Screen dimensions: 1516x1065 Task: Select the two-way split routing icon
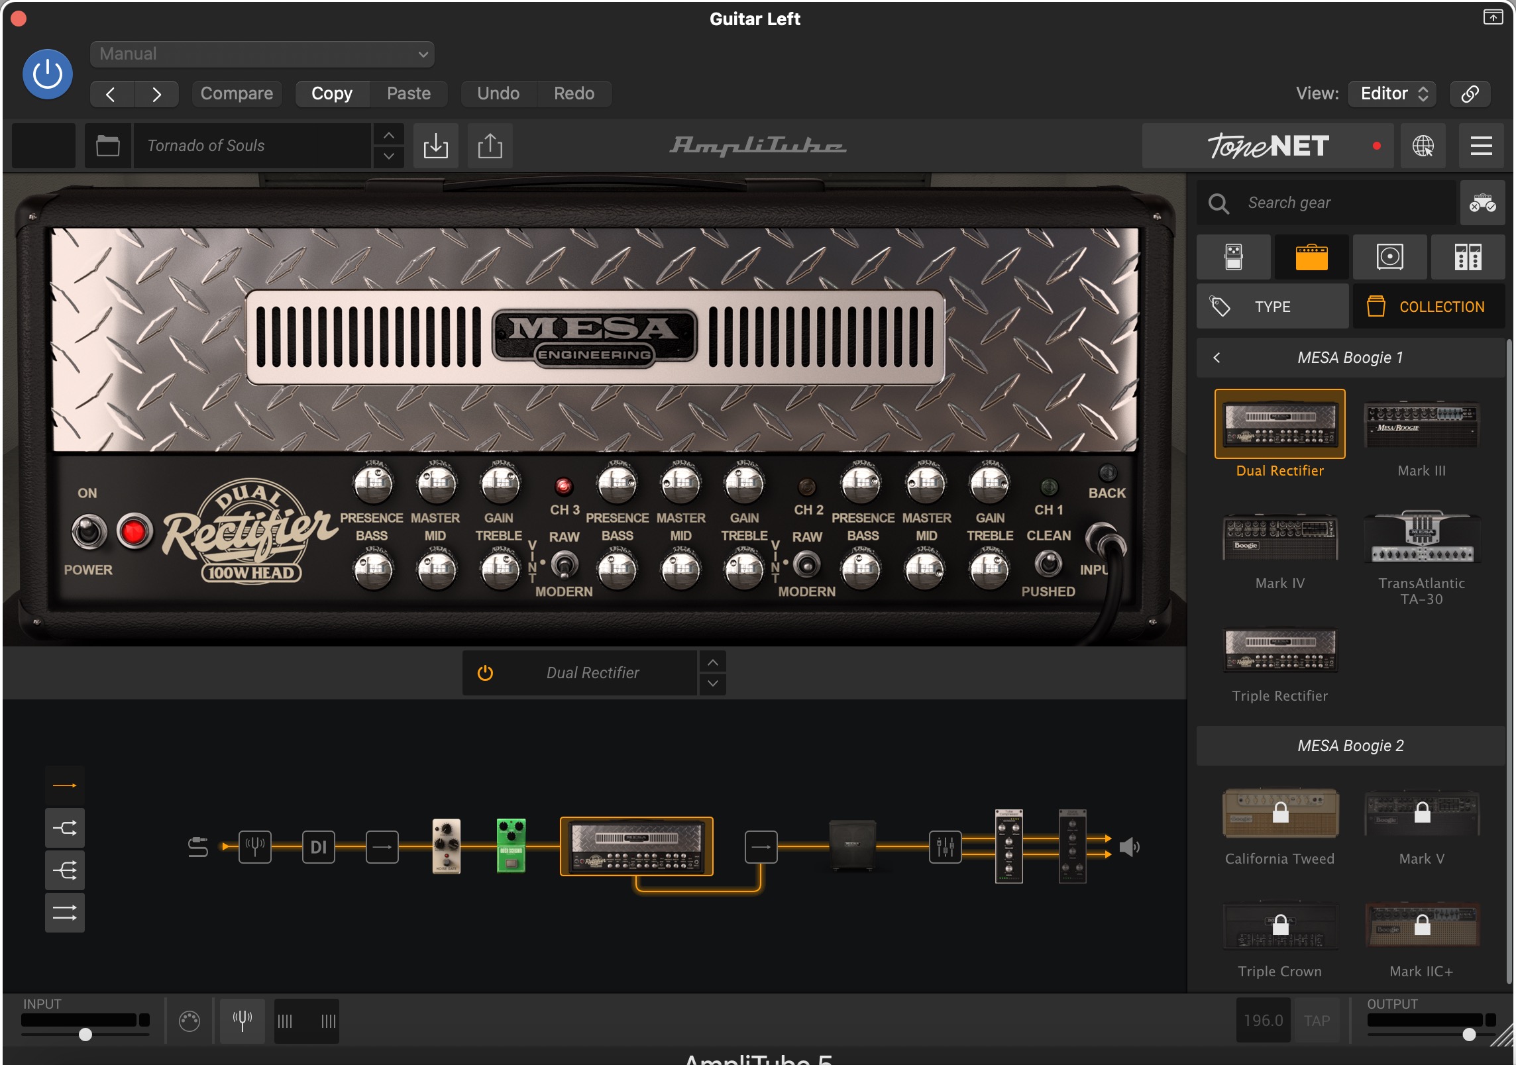point(65,828)
